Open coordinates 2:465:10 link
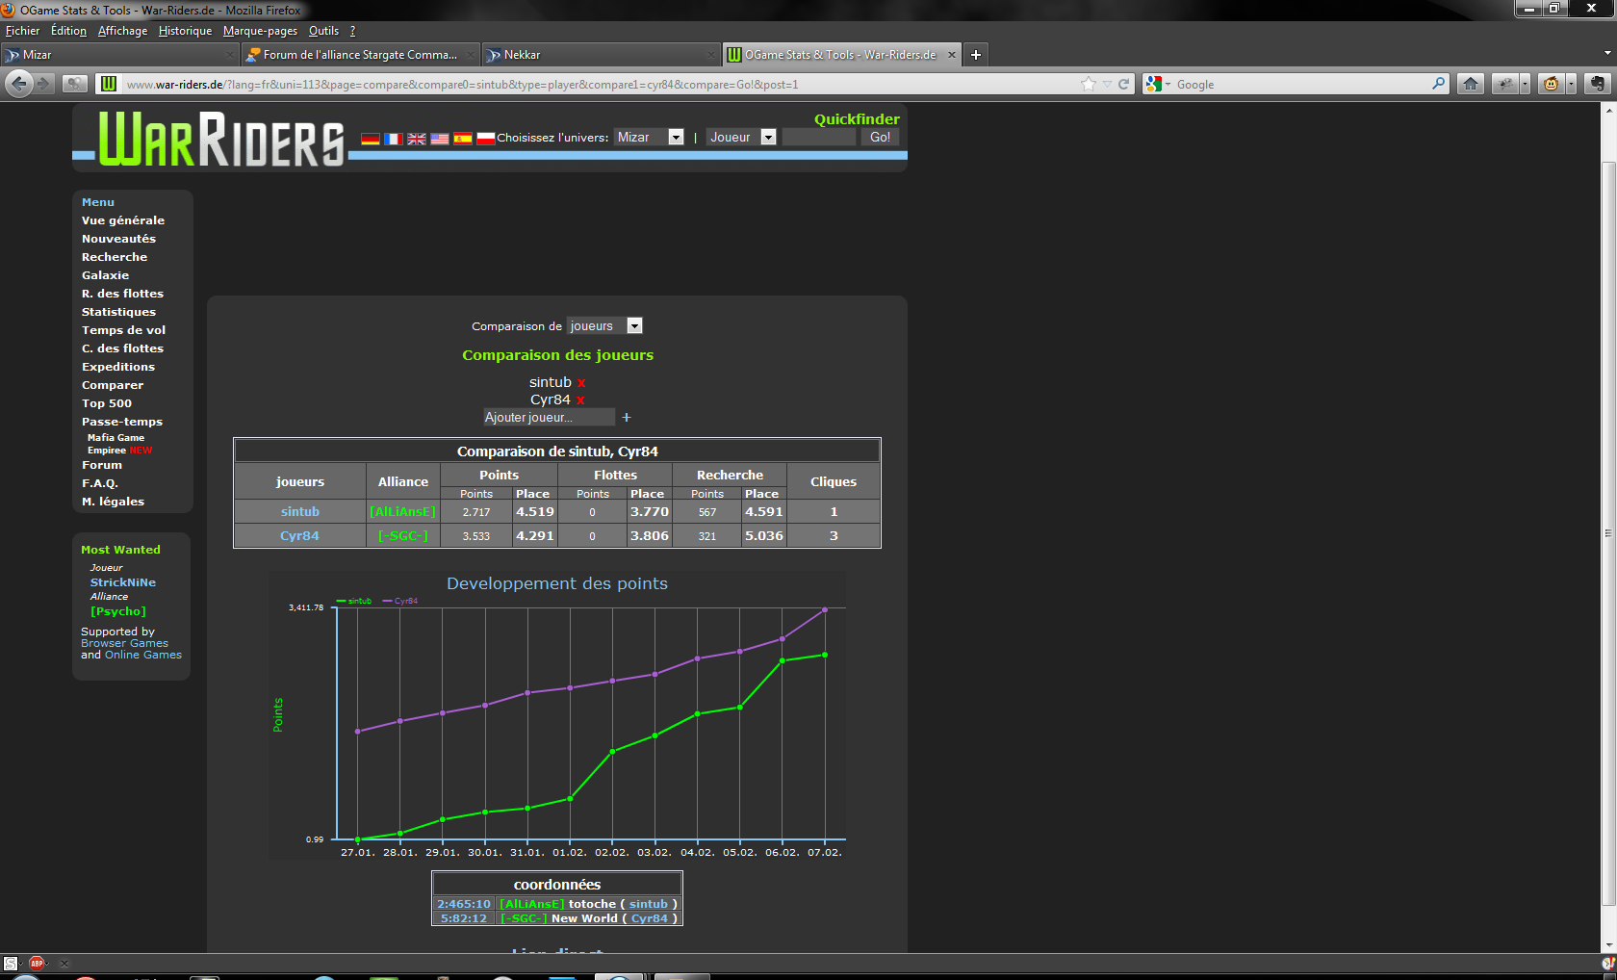 point(464,904)
